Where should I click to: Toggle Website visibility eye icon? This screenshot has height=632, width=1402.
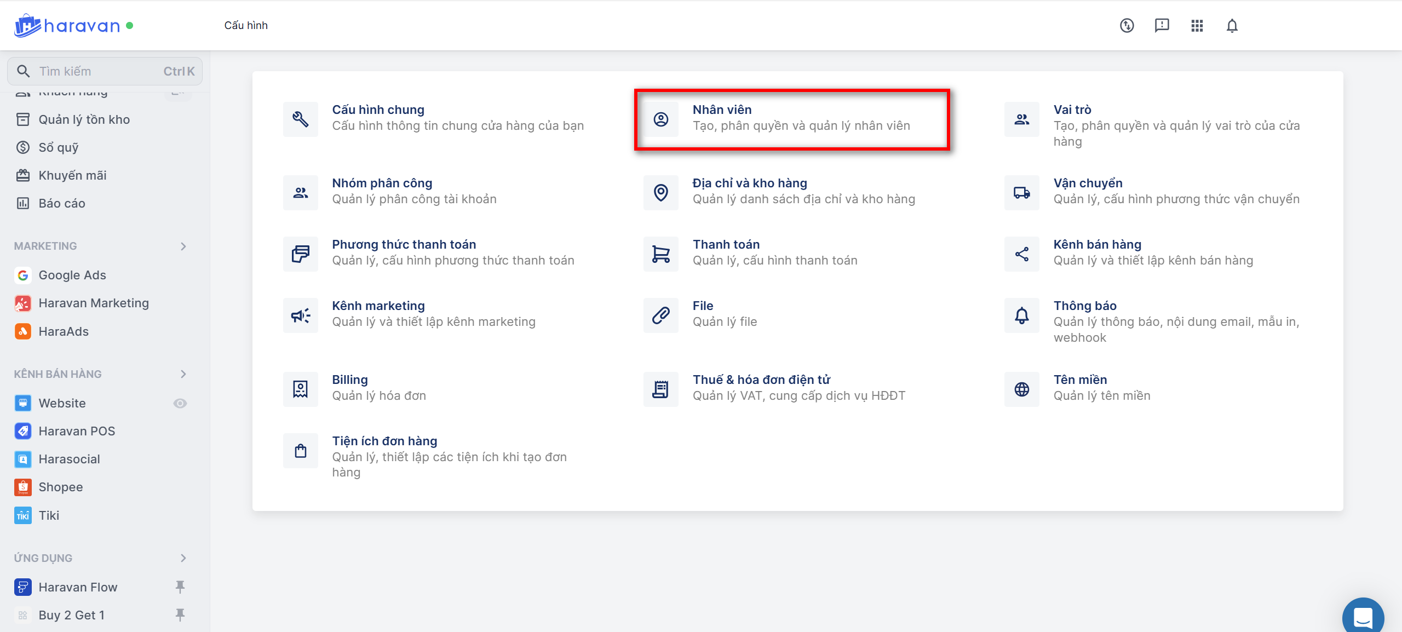coord(180,404)
